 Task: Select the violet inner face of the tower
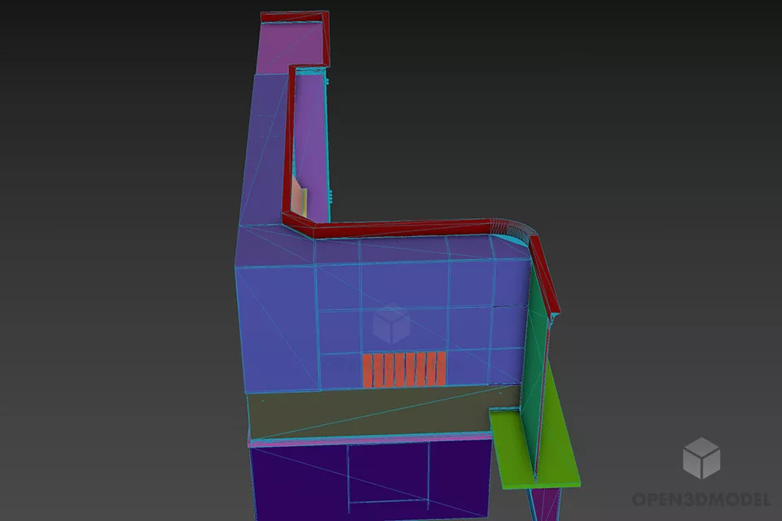[x=310, y=138]
